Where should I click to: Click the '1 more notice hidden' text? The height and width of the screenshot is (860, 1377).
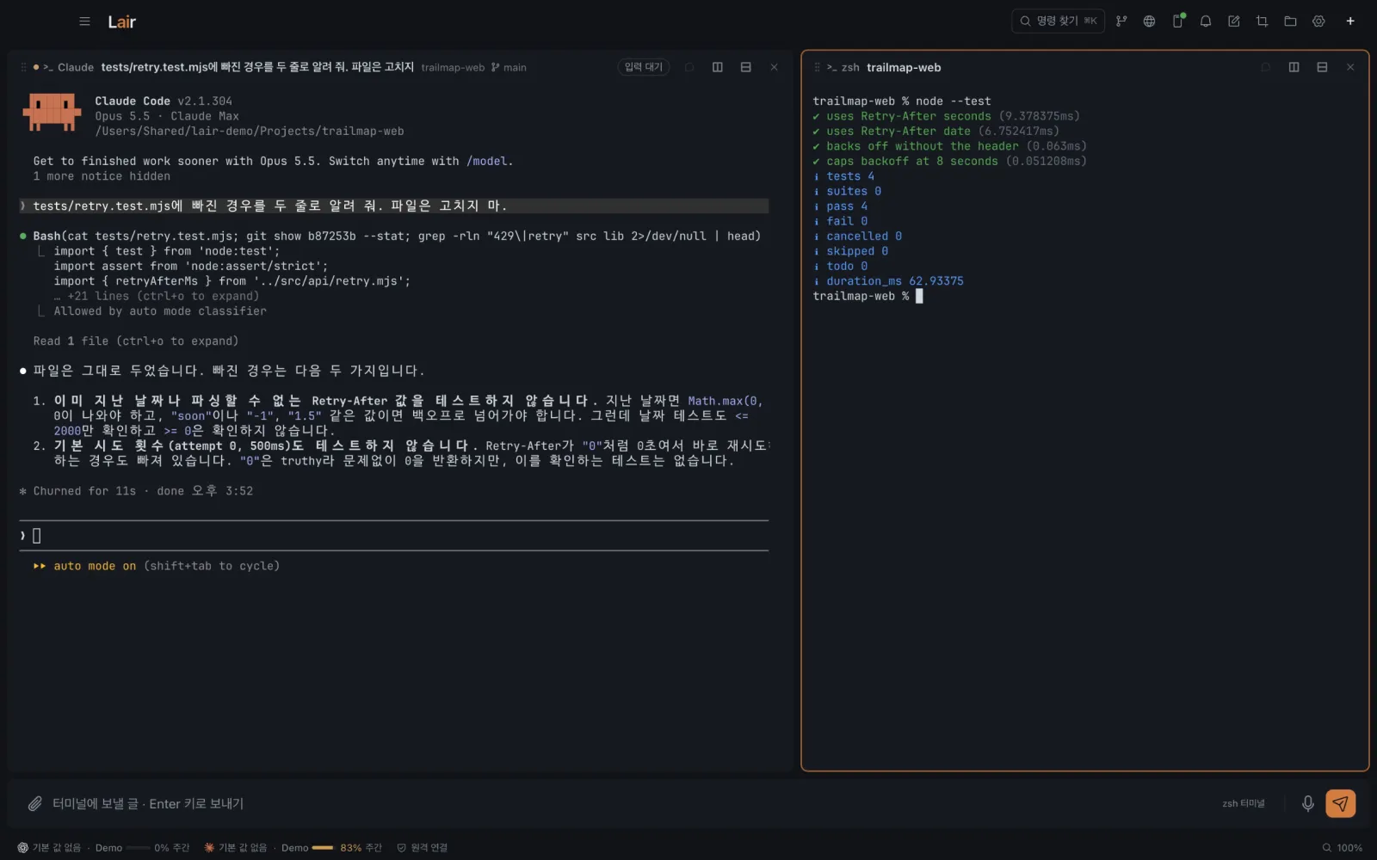102,176
